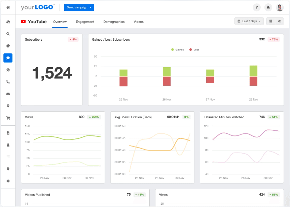Open the Last 7 Days date range dropdown

(x=249, y=21)
